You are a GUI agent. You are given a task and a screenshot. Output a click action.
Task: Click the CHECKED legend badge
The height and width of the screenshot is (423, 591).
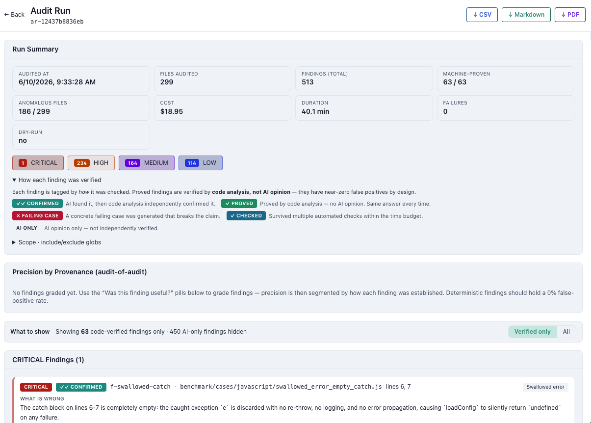coord(246,216)
